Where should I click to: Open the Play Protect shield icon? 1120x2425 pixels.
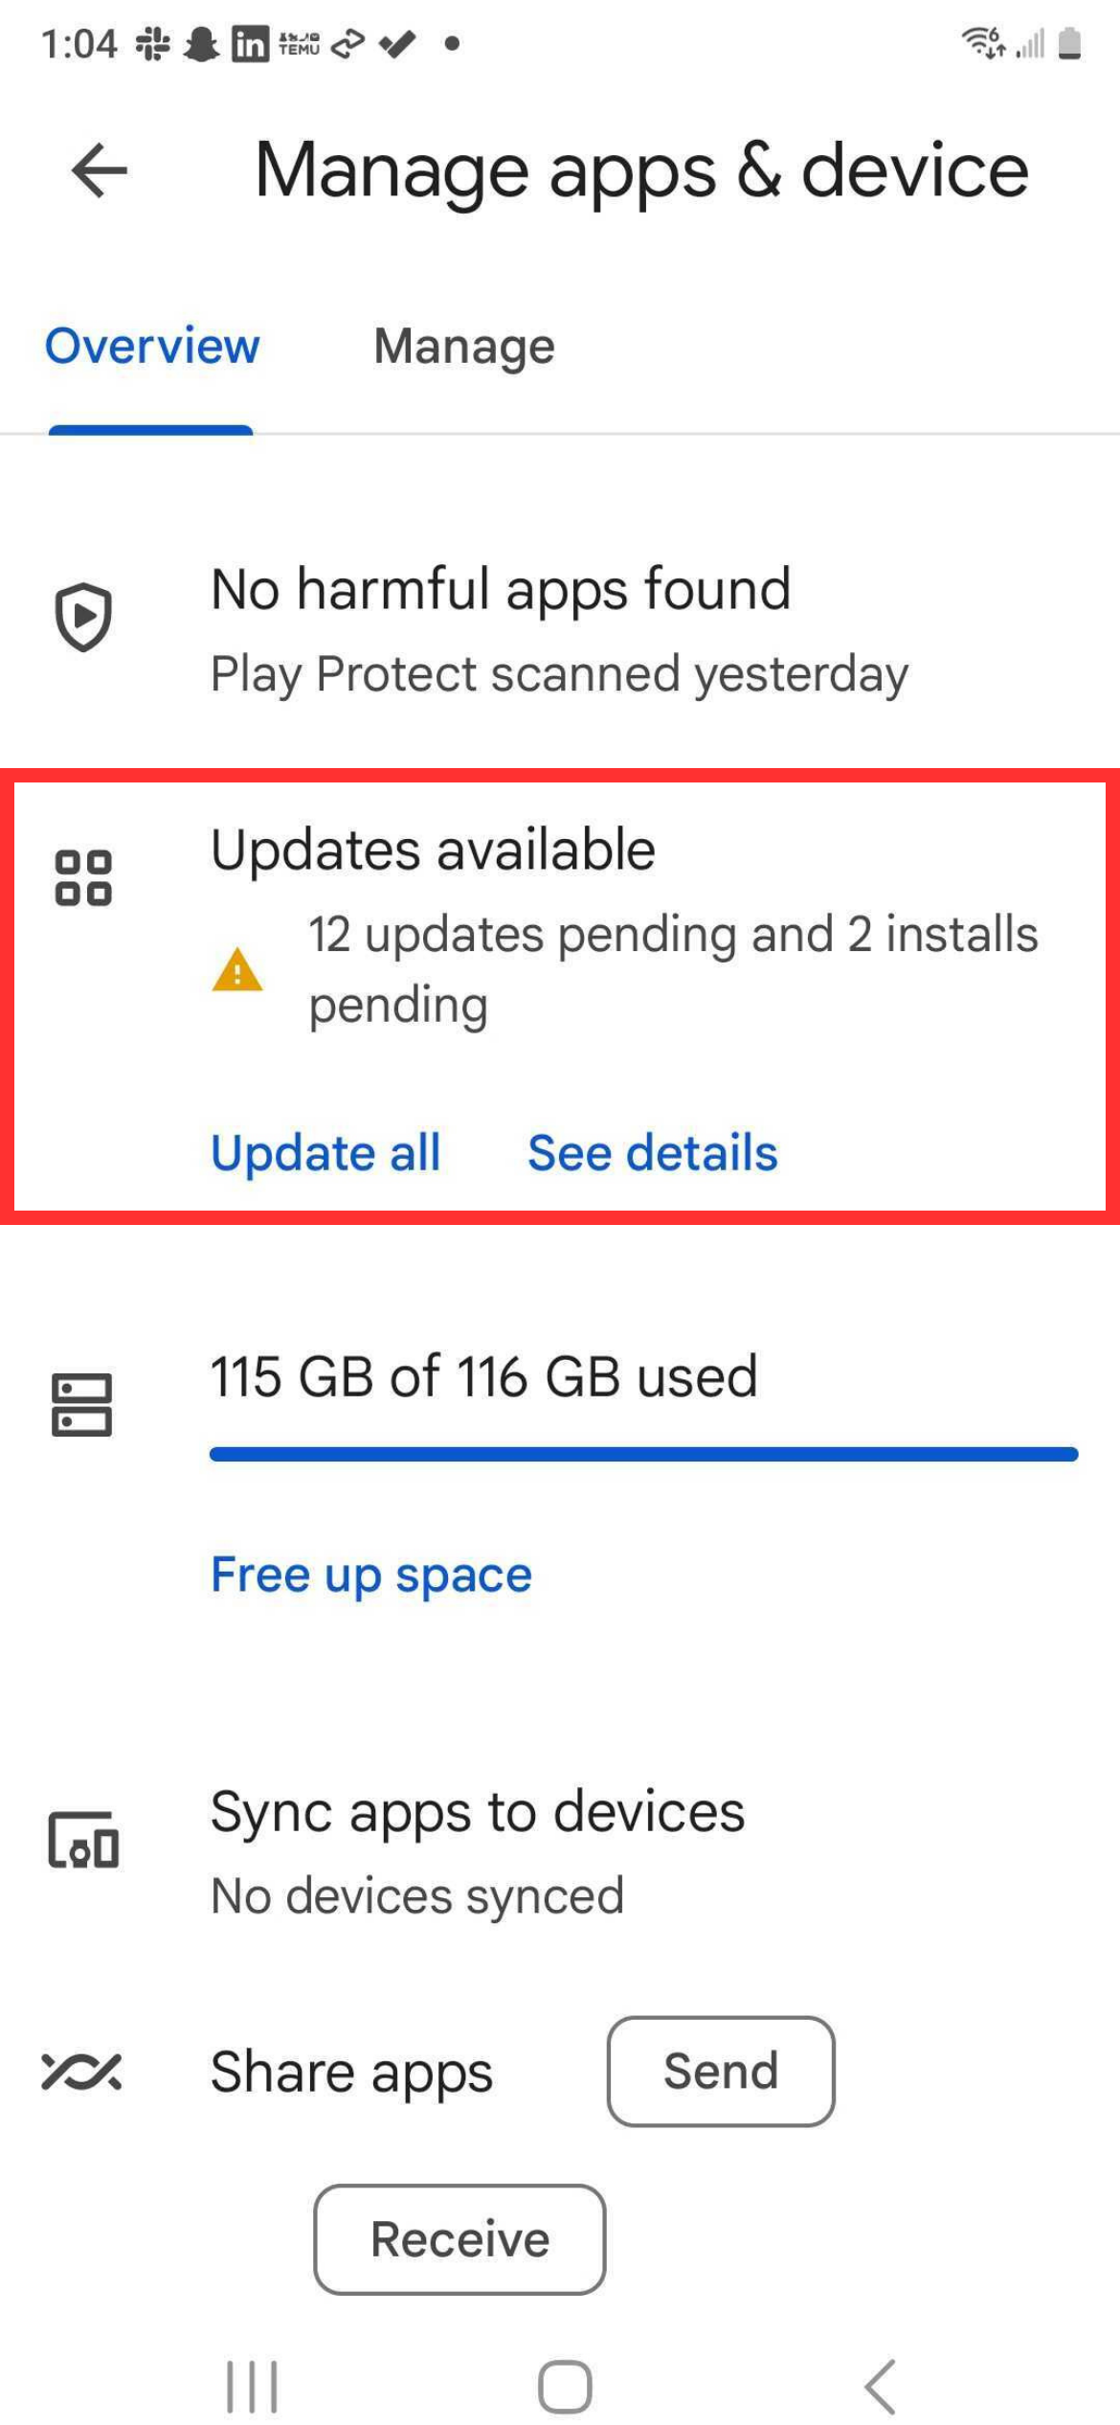[83, 617]
